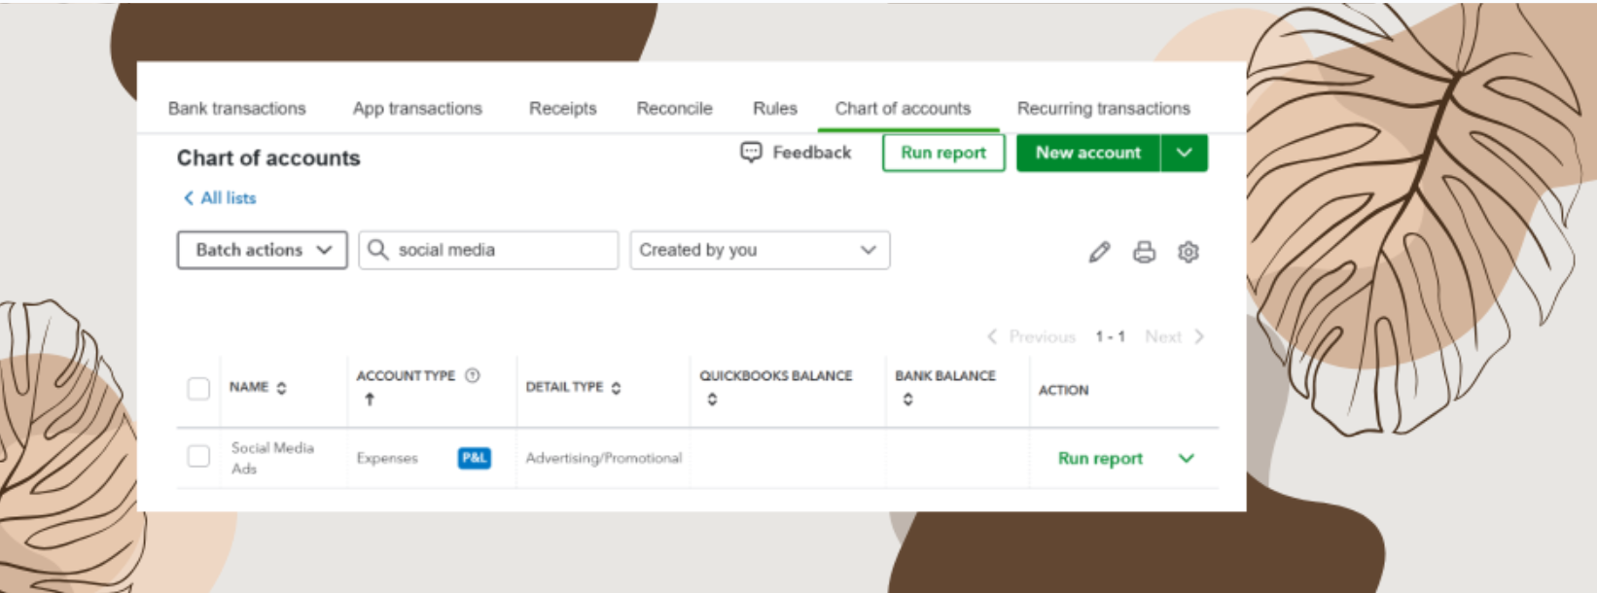Expand action arrow beside row Run report
The image size is (1597, 593).
[x=1187, y=458]
